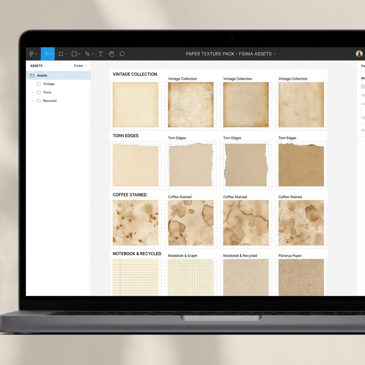Screen dimensions: 365x365
Task: Click the page background color swatch
Action: (363, 86)
